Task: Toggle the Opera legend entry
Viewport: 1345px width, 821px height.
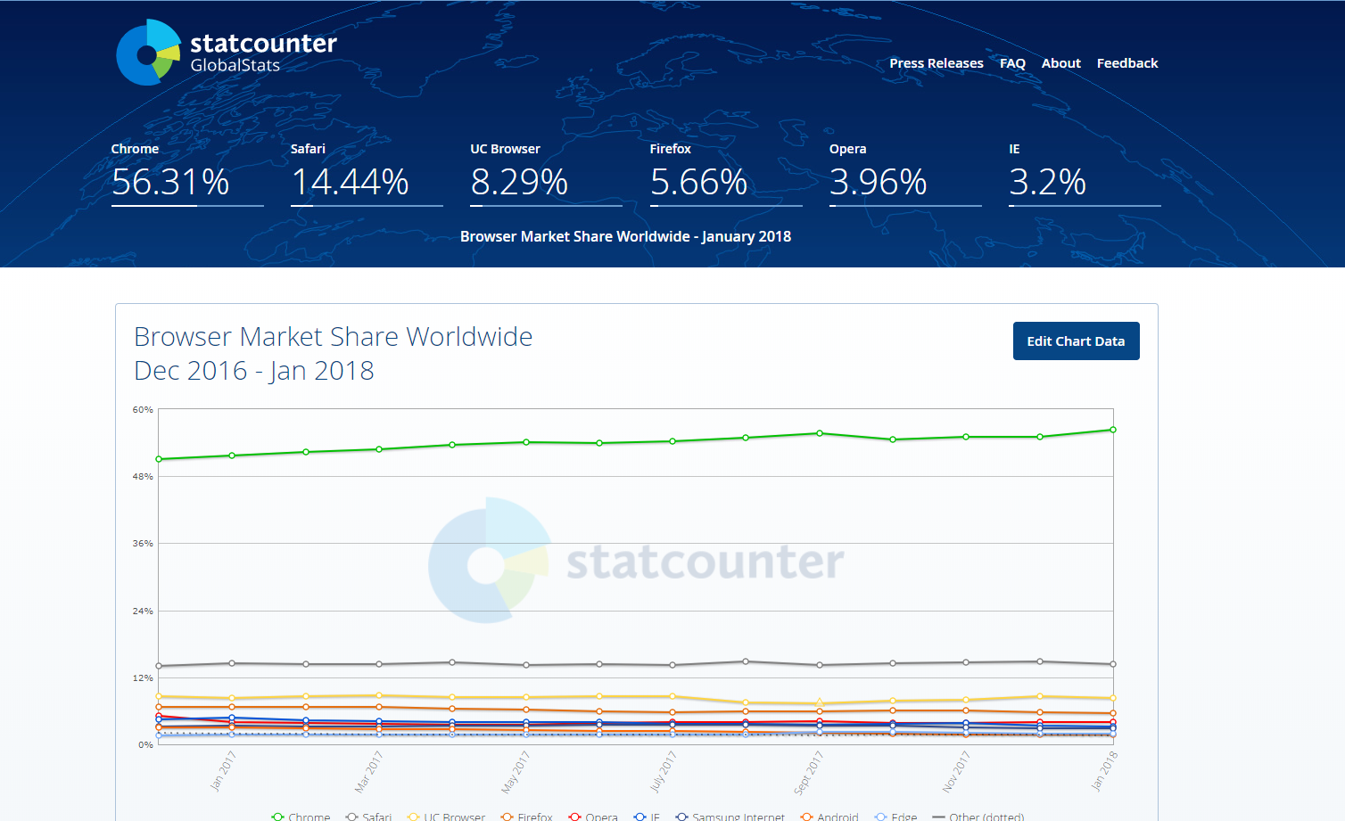Action: point(593,817)
